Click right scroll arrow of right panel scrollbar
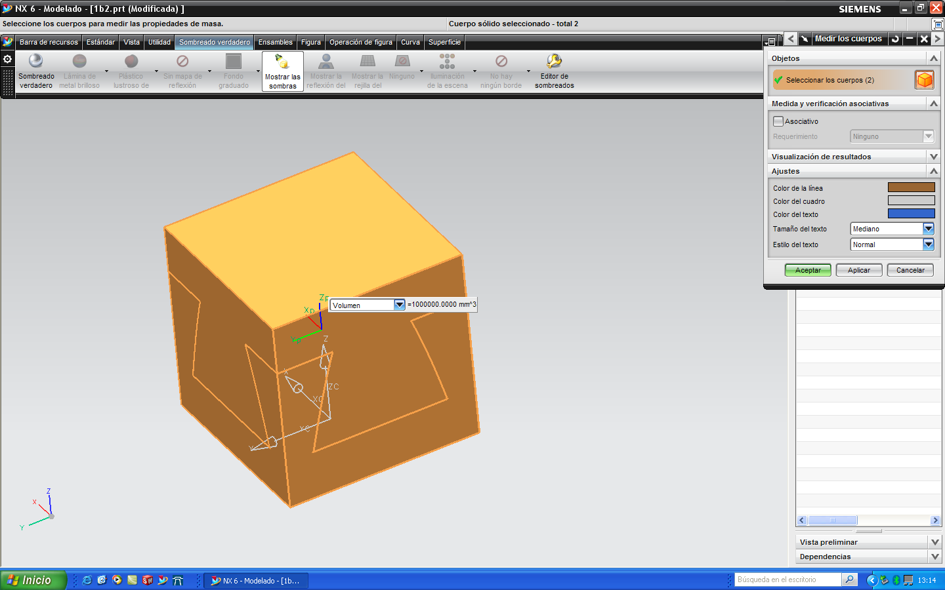This screenshot has height=590, width=945. [x=935, y=521]
